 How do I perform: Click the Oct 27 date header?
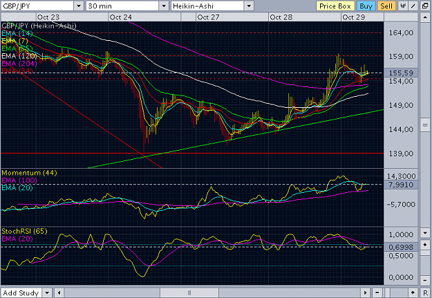208,17
